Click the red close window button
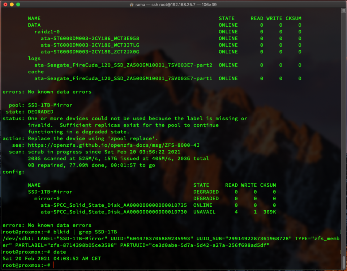Viewport: 347px width, 271px height. coord(5,4)
